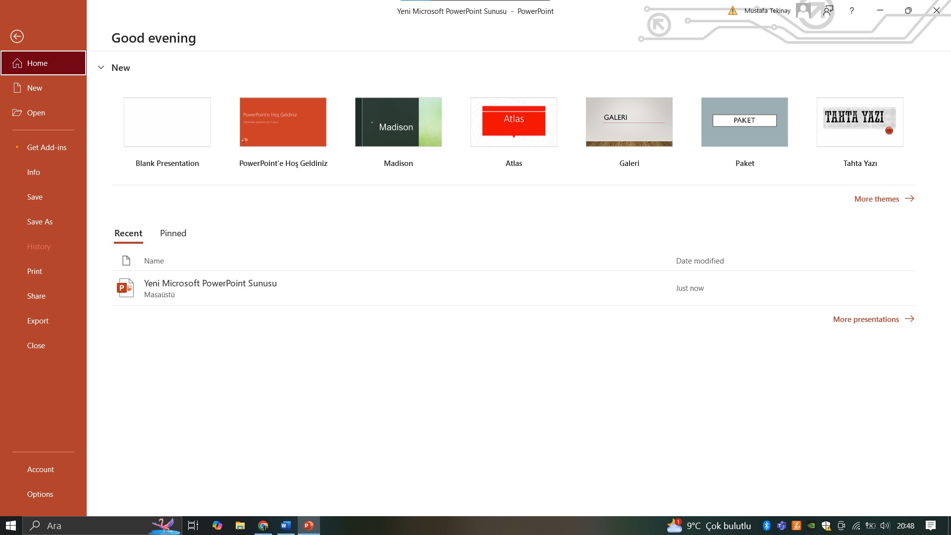This screenshot has width=951, height=535.
Task: Sort by the Name column header
Action: pos(154,261)
